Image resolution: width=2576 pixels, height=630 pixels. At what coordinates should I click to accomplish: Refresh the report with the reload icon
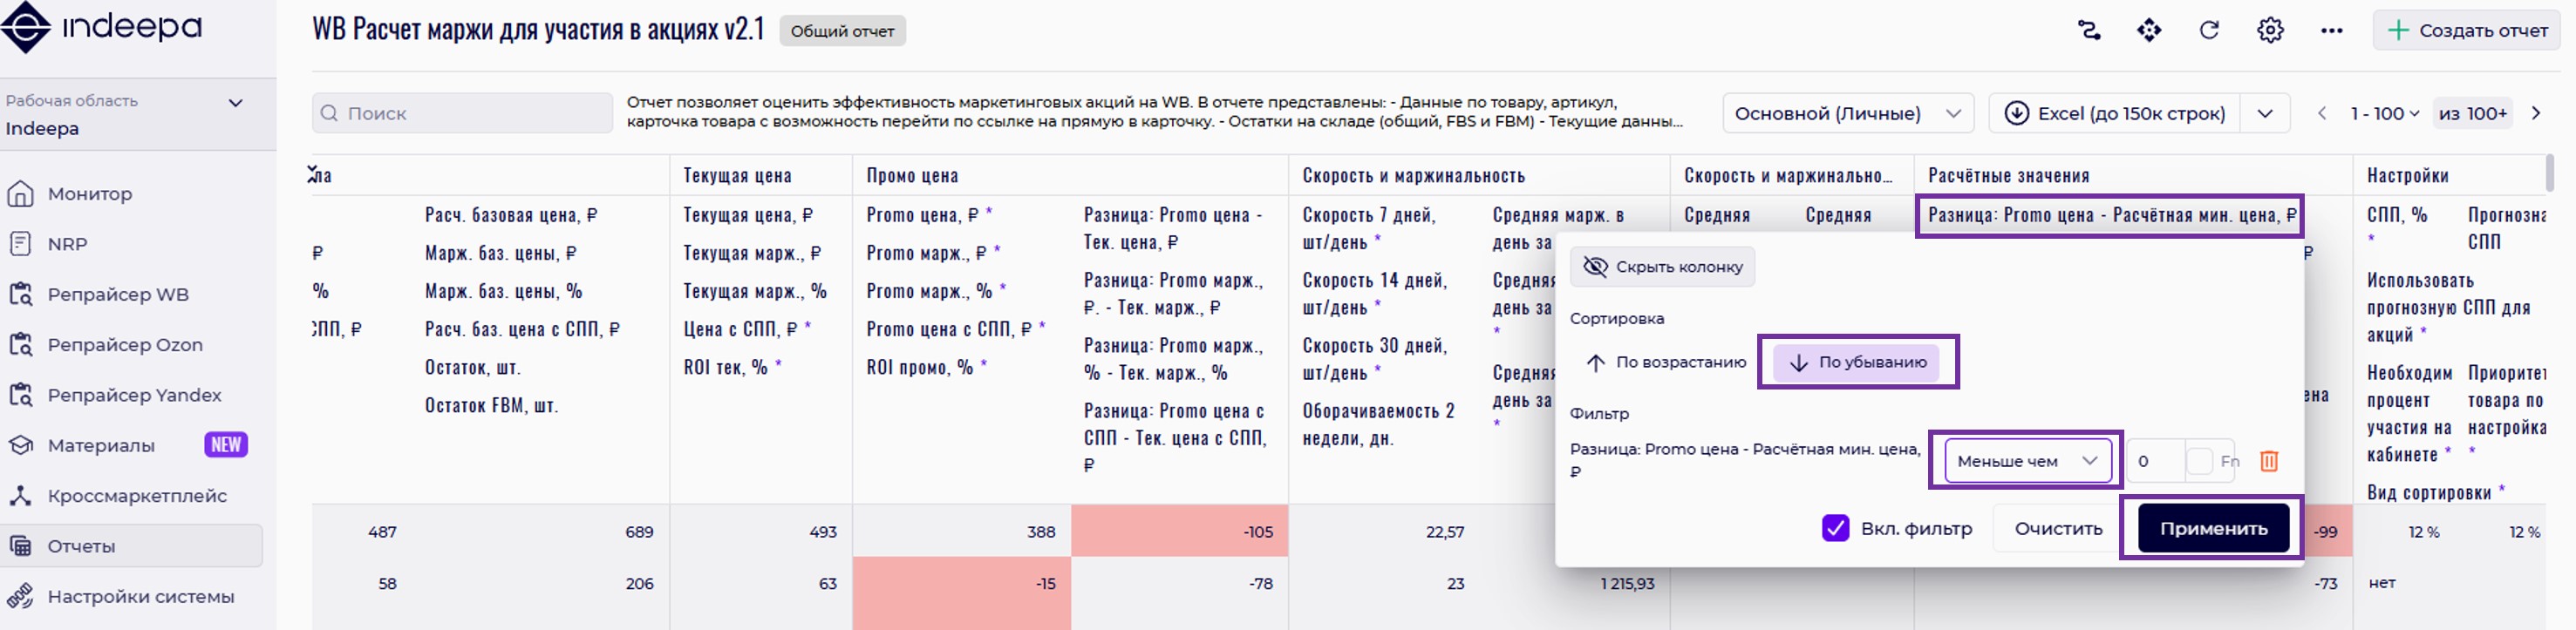pos(2209,30)
